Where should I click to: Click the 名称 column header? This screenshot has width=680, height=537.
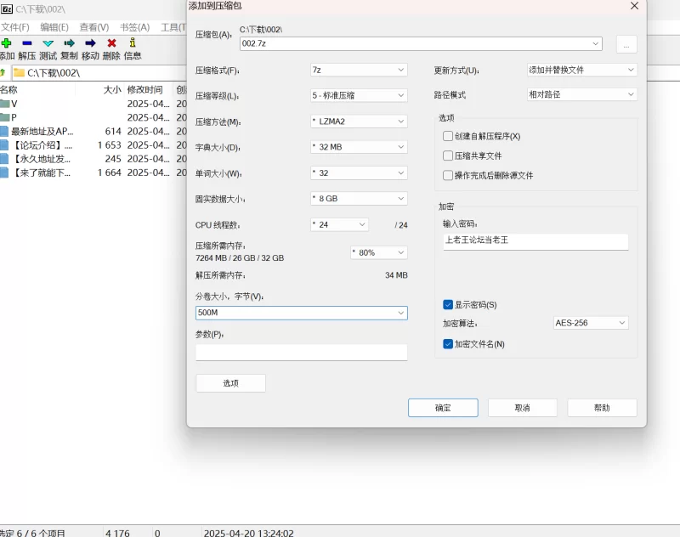point(8,90)
